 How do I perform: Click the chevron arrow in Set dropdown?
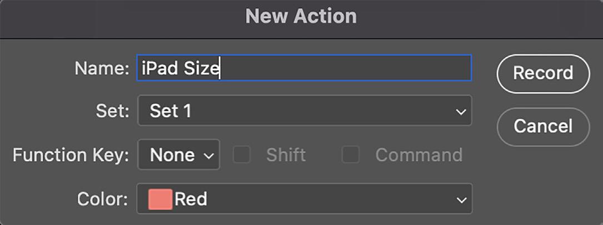461,112
